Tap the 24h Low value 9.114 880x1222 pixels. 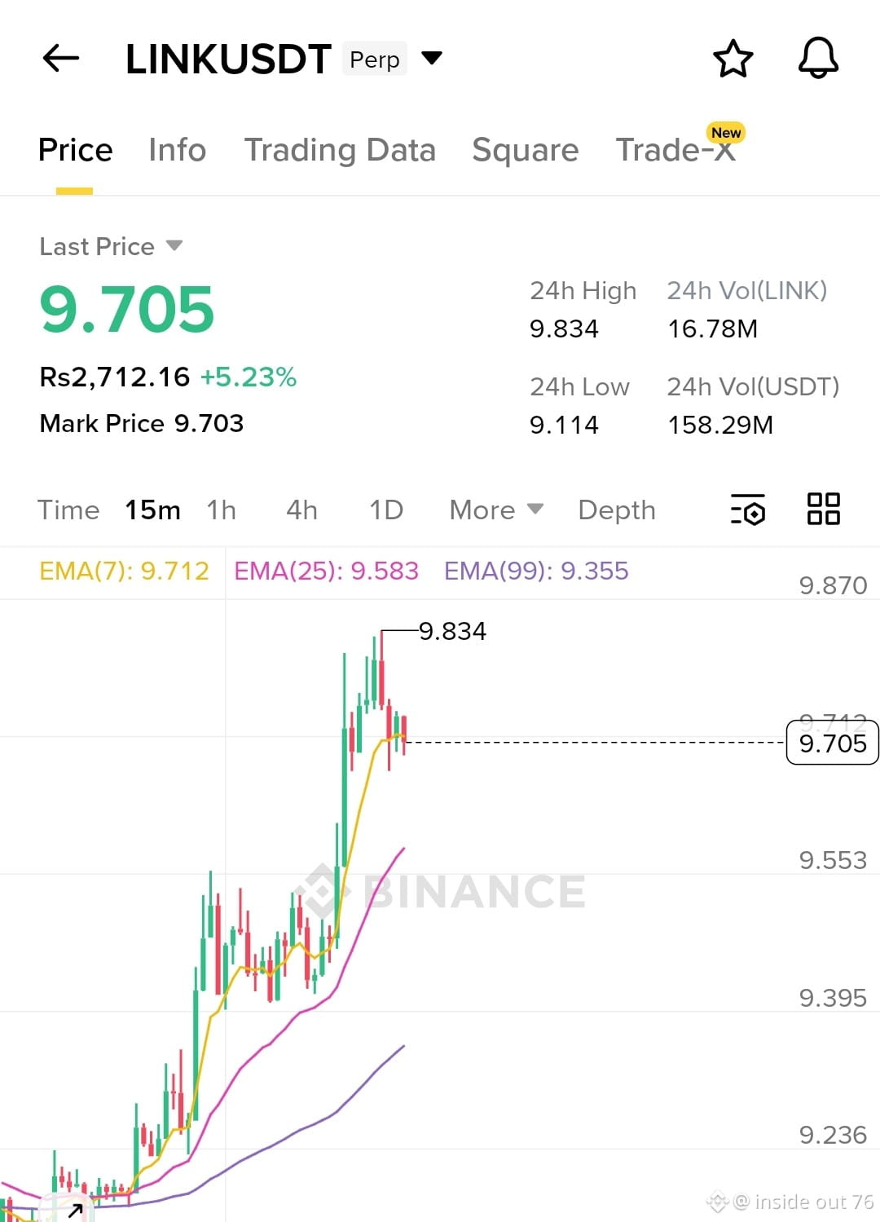point(564,425)
